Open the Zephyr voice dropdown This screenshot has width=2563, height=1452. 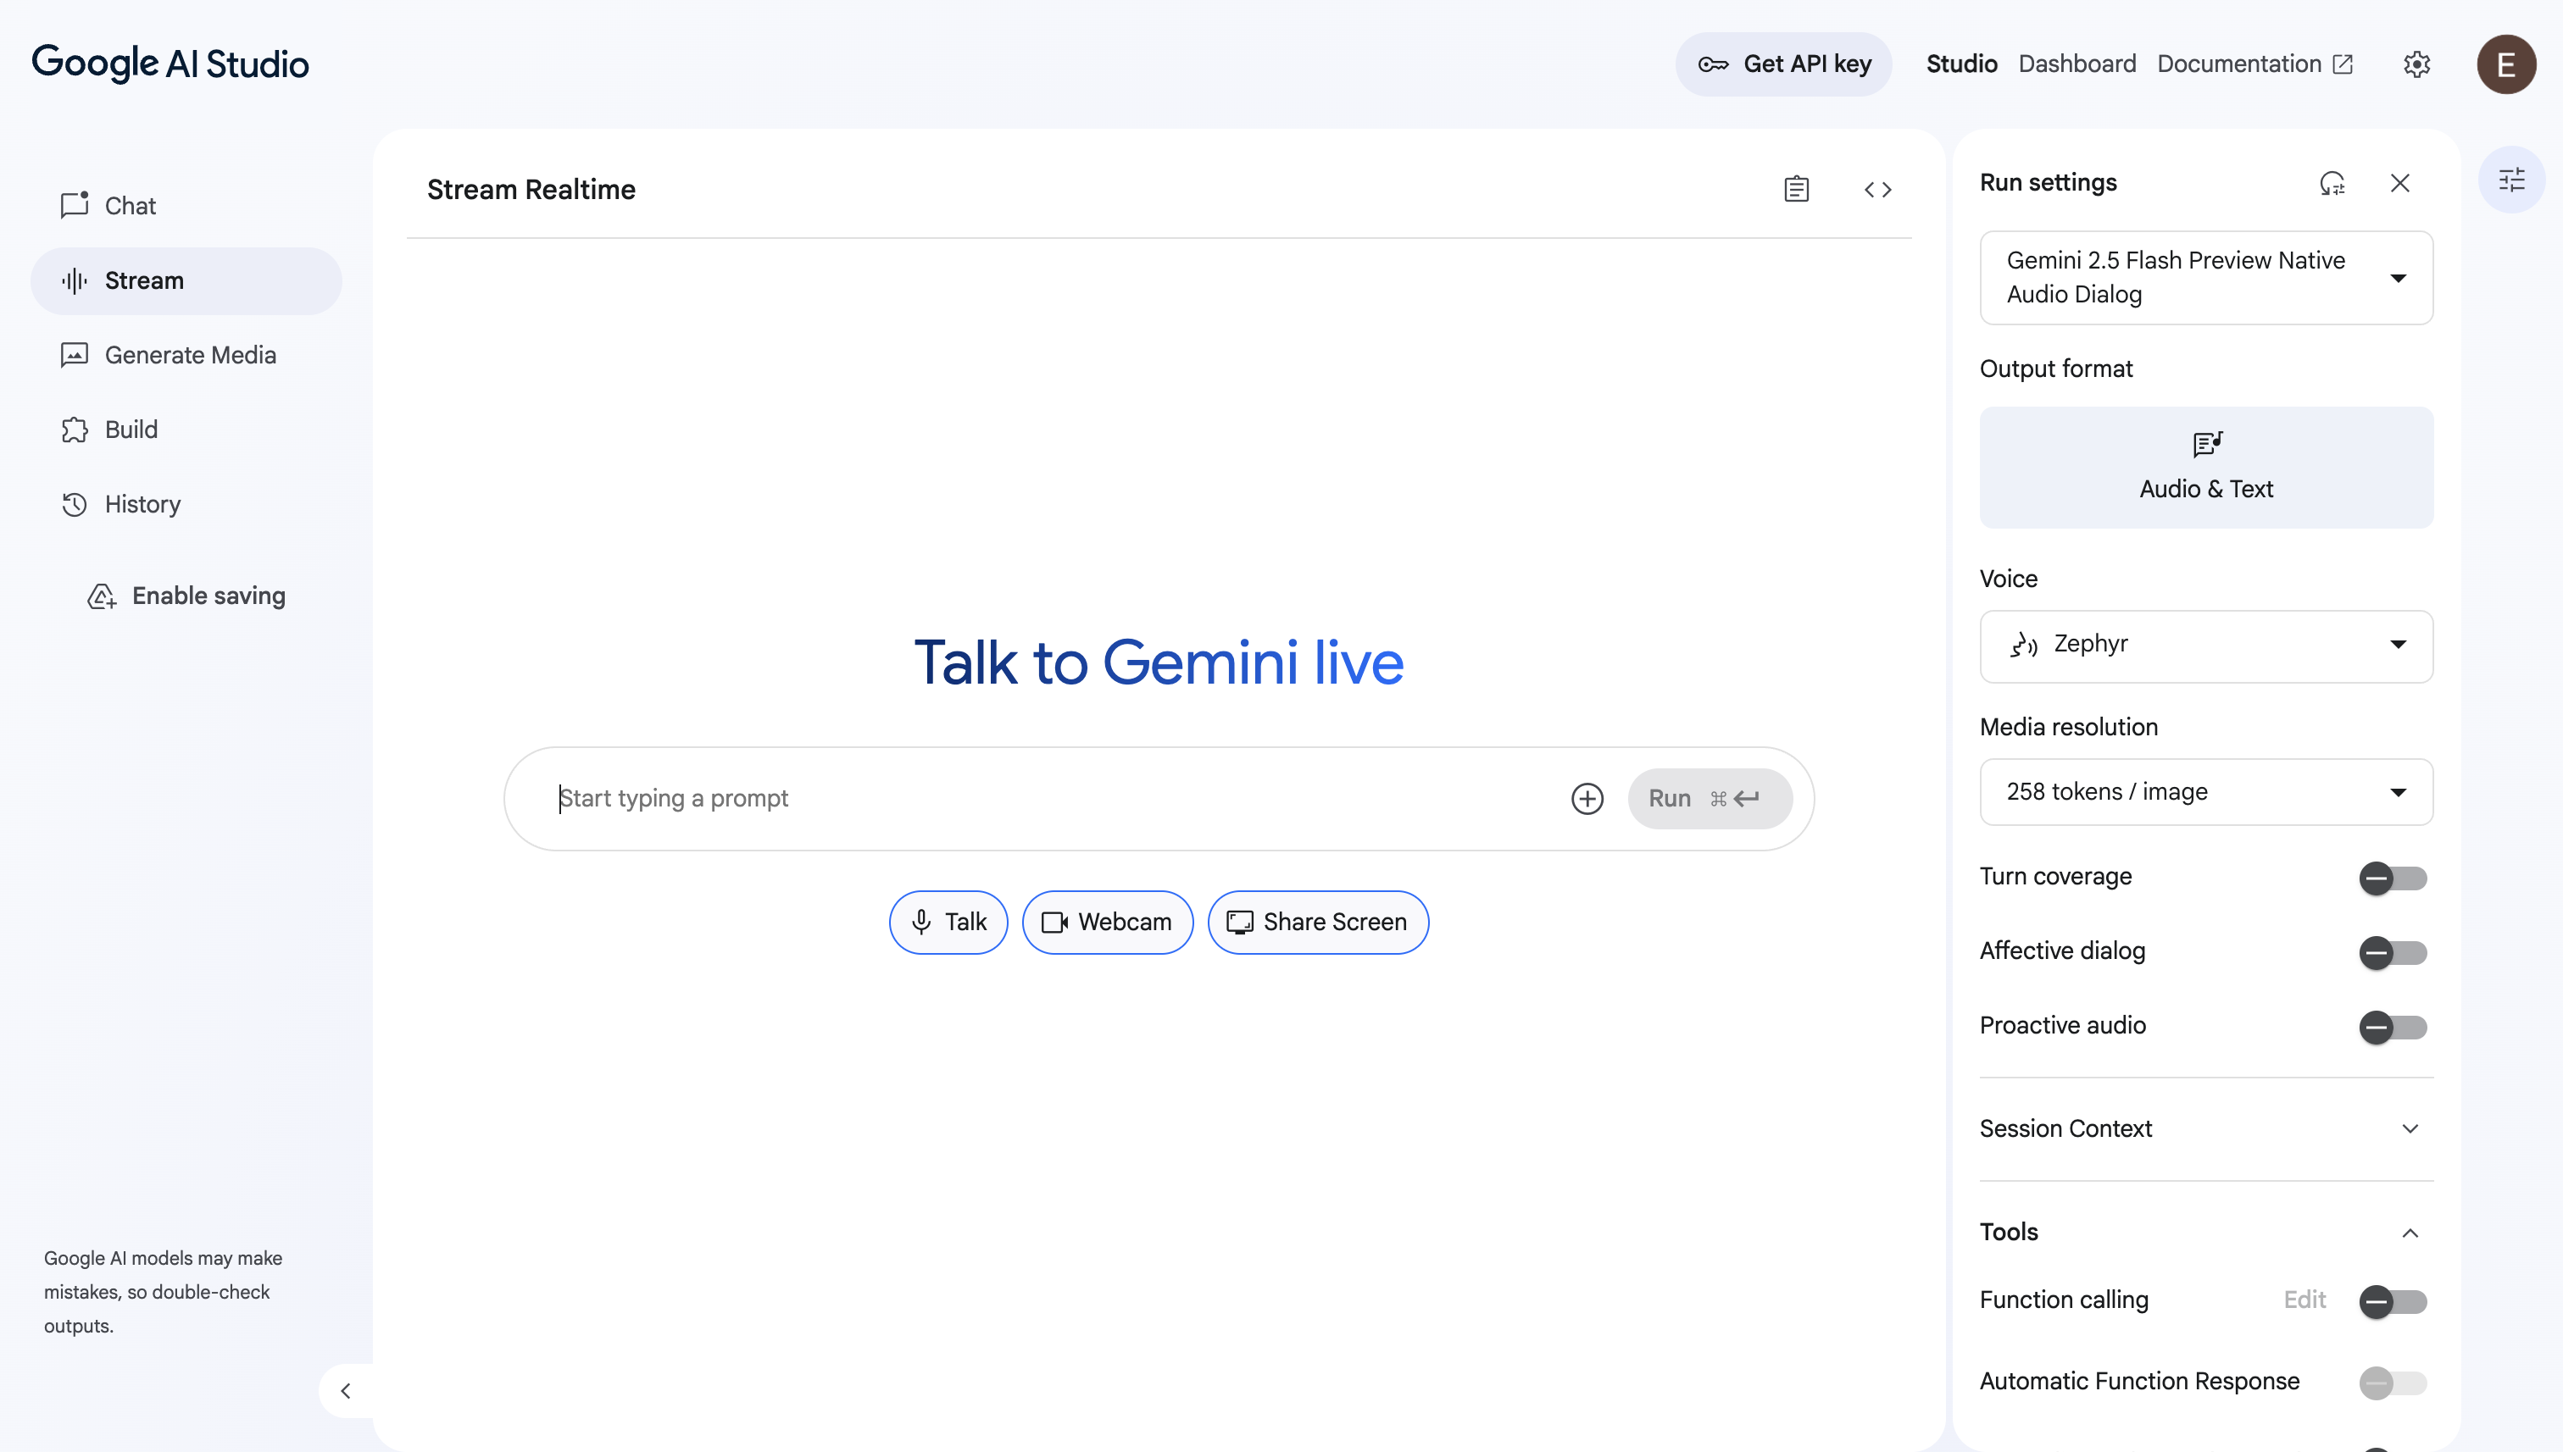[2206, 646]
